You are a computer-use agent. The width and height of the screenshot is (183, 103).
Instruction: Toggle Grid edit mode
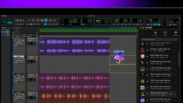(x=10, y=23)
